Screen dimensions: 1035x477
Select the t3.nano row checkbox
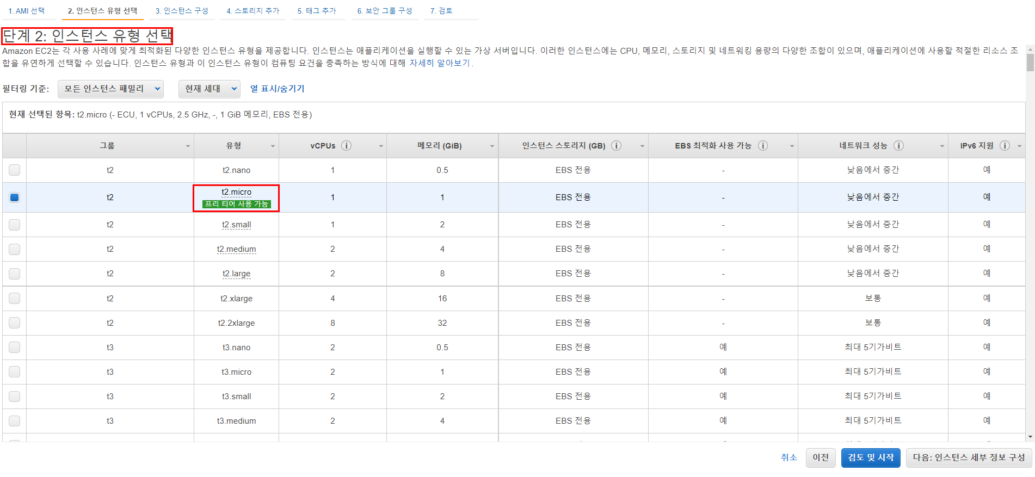(x=15, y=348)
